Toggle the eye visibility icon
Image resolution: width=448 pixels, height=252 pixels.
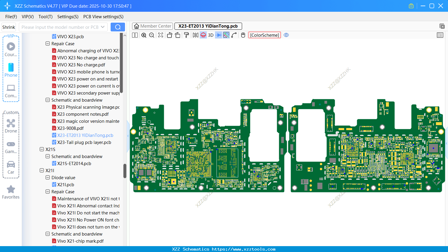[286, 35]
